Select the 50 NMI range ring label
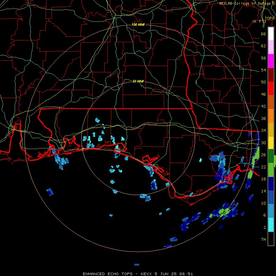The image size is (276, 276). pyautogui.click(x=138, y=81)
